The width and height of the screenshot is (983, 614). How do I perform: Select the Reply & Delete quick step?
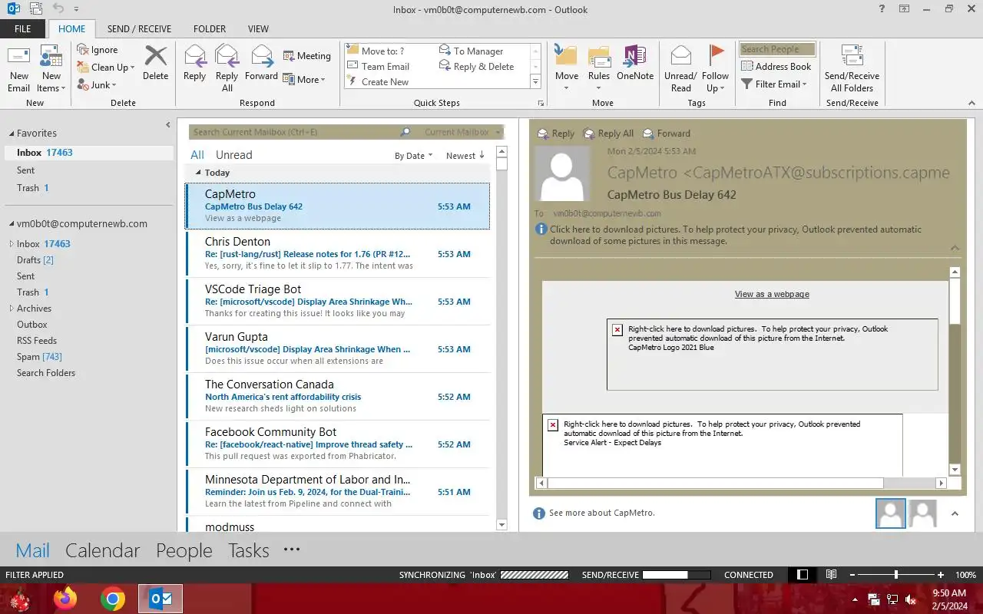coord(476,67)
